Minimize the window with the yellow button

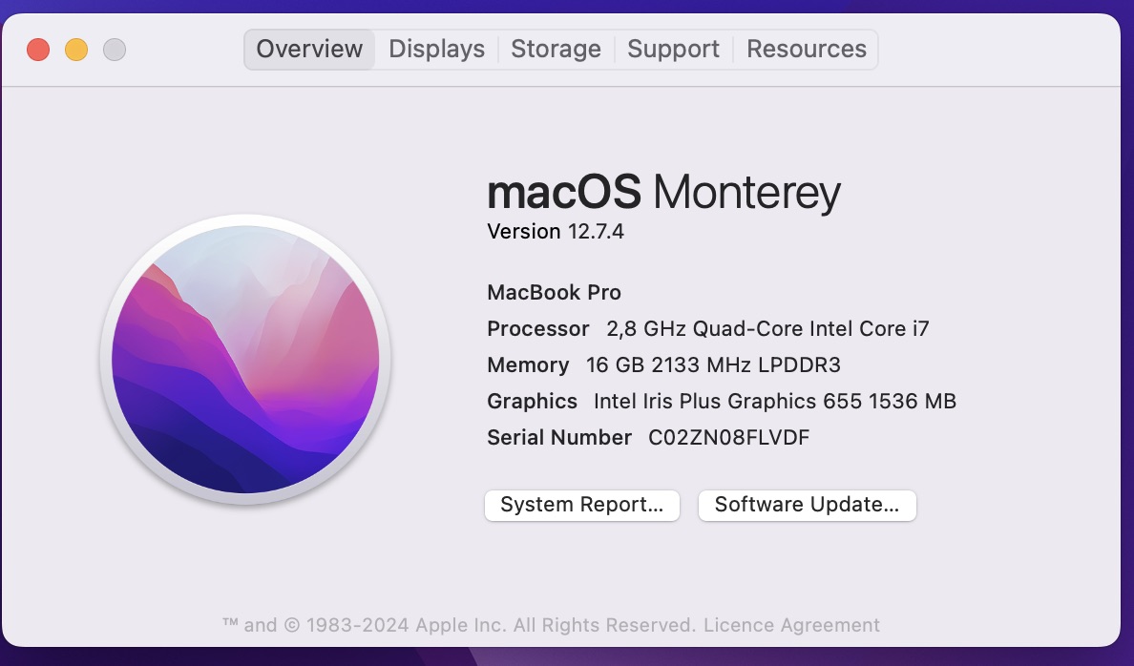pos(76,49)
